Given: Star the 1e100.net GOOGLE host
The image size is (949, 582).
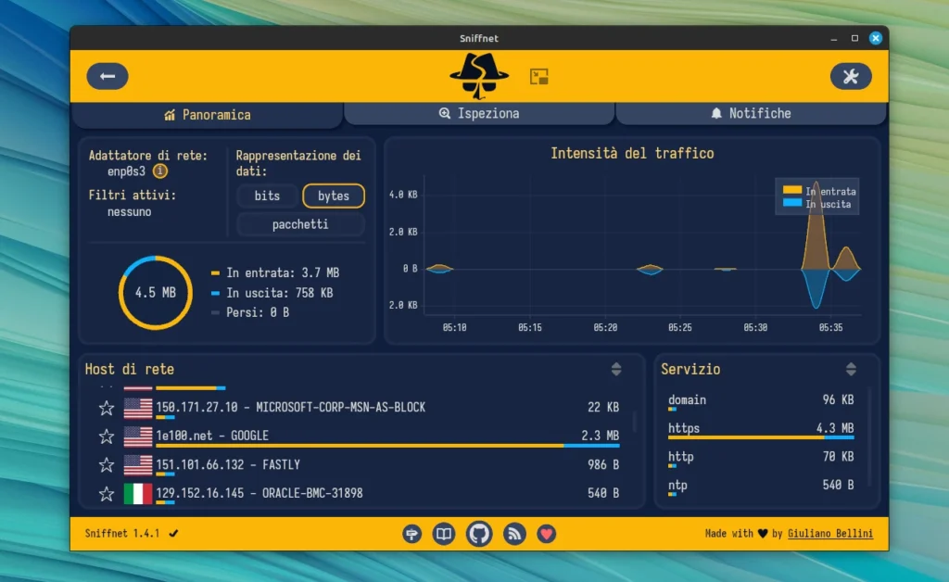Looking at the screenshot, I should (x=107, y=436).
